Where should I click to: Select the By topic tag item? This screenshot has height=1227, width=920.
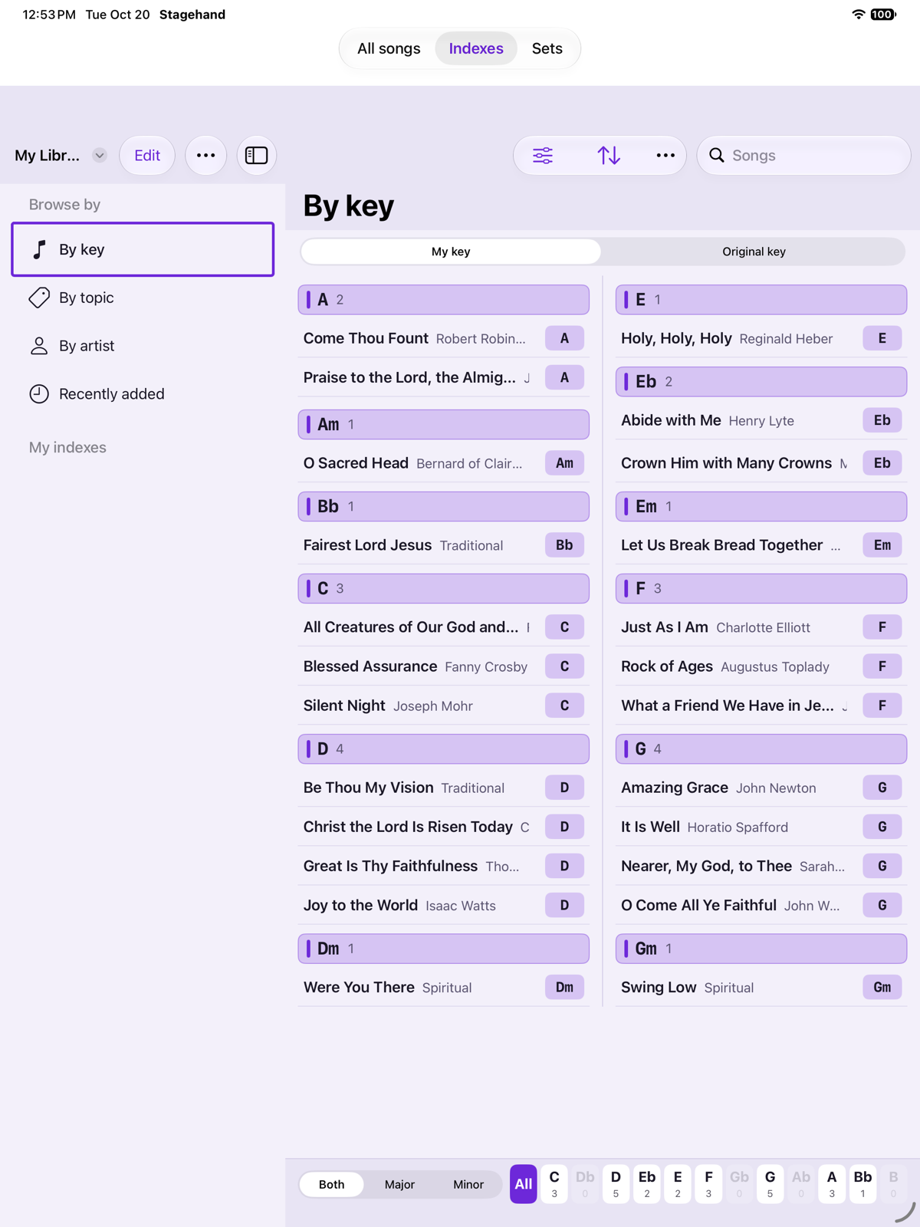point(143,298)
